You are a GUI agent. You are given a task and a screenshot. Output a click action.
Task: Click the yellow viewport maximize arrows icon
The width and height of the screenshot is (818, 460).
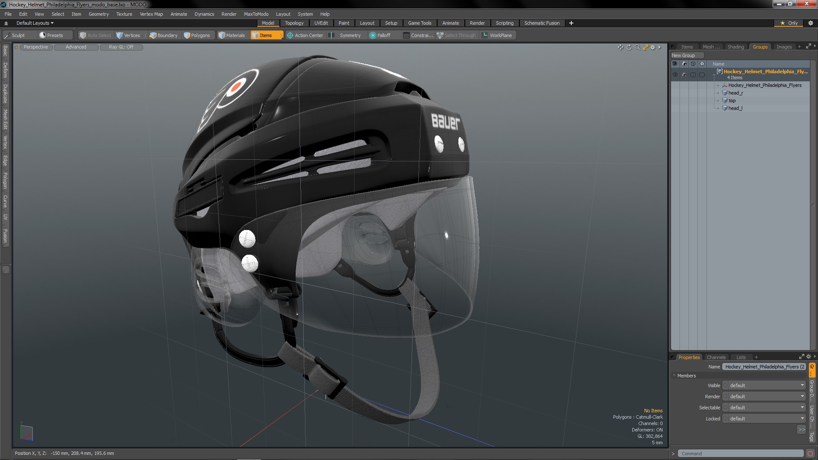coord(645,47)
